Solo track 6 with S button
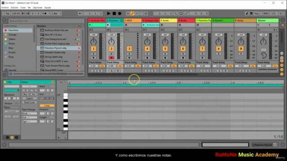The height and width of the screenshot is (161, 287). click(183, 54)
